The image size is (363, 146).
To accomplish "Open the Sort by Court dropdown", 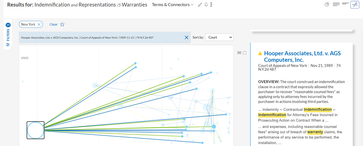I will pyautogui.click(x=219, y=37).
